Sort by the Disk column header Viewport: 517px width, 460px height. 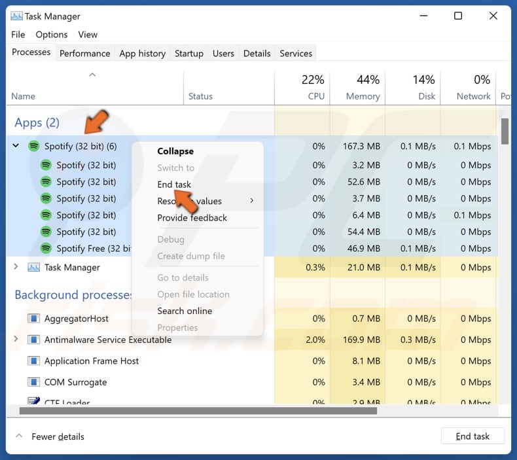413,88
